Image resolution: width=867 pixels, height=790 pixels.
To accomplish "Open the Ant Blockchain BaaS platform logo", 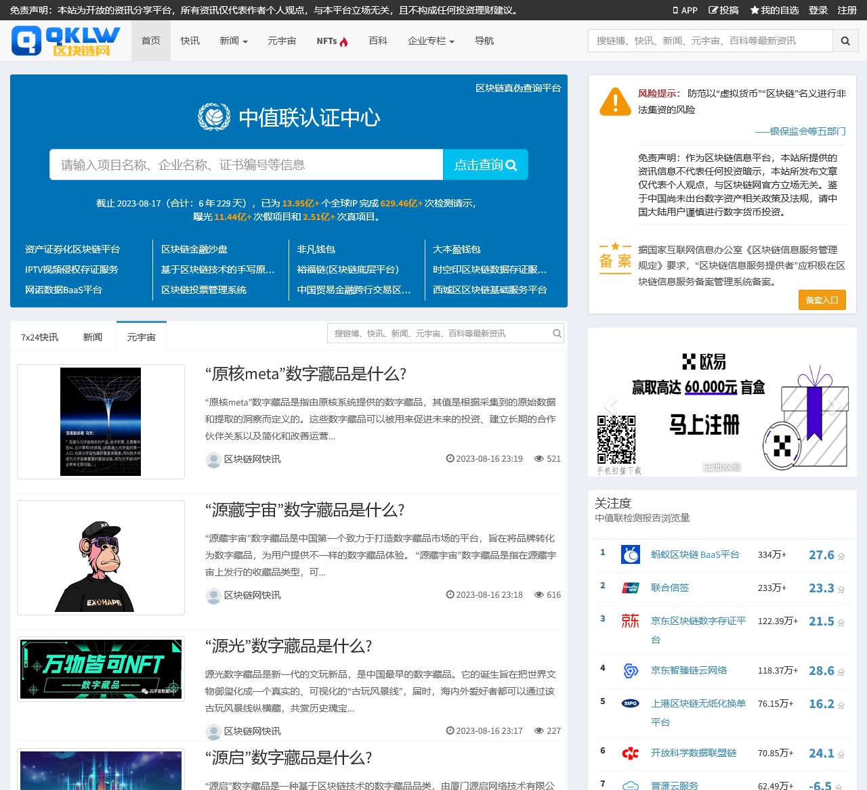I will 630,554.
